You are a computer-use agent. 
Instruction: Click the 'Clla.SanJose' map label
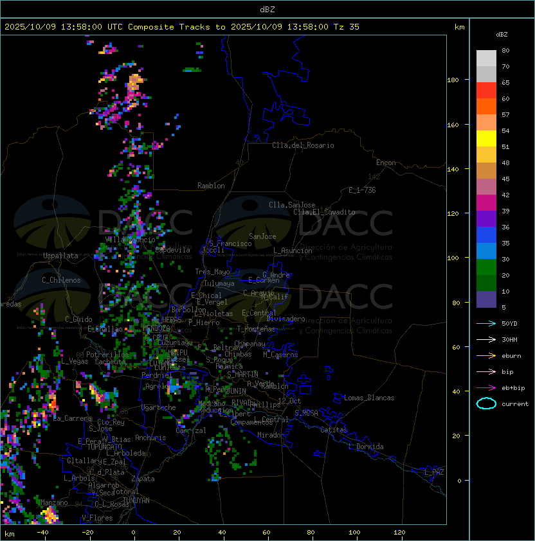[292, 205]
